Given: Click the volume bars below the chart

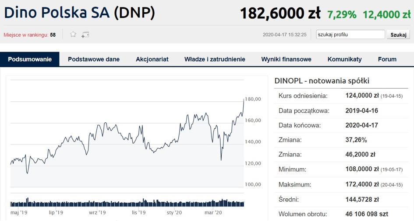Looking at the screenshot, I should [x=127, y=203].
